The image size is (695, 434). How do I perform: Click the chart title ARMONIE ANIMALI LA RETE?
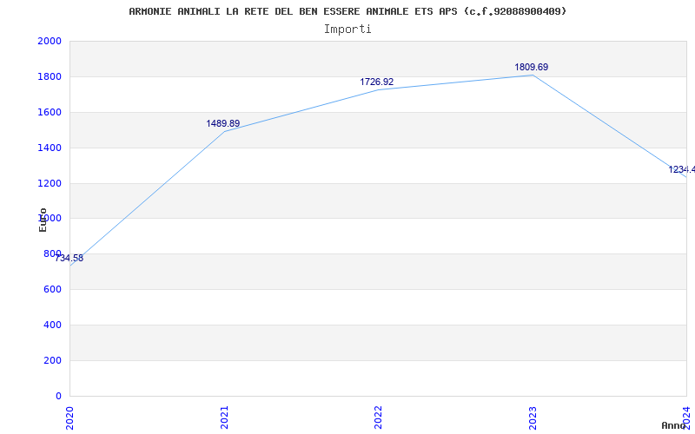pos(347,11)
